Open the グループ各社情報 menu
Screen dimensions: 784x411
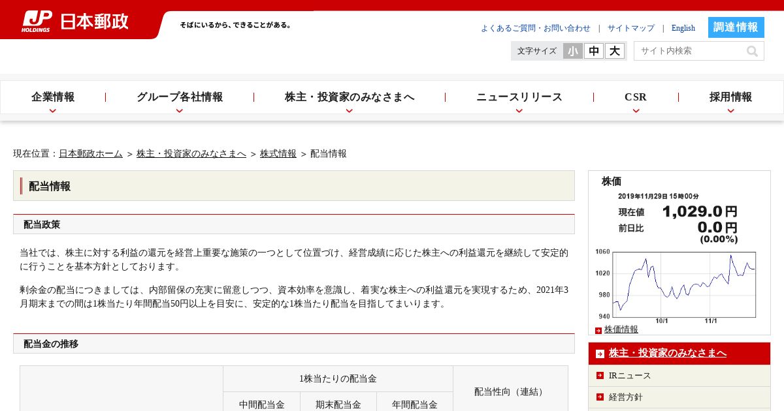(180, 97)
